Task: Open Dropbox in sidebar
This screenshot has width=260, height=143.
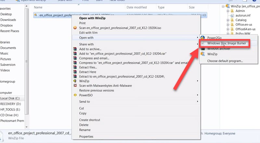Action: tap(6, 25)
